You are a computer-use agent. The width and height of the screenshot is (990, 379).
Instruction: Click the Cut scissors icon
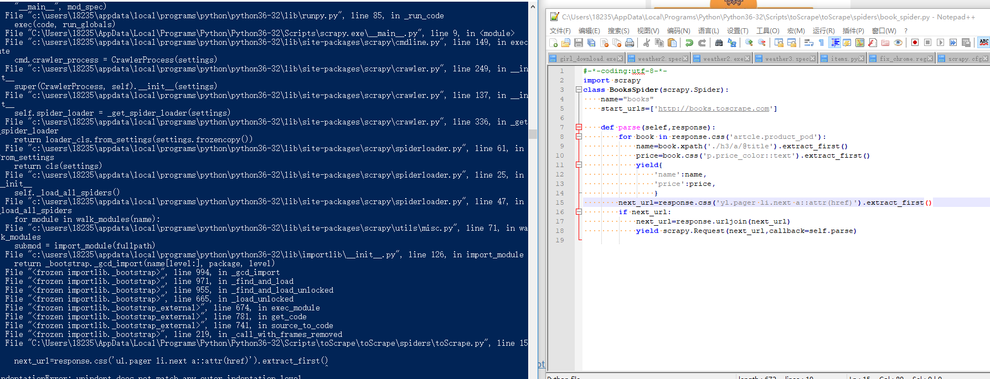[x=646, y=43]
